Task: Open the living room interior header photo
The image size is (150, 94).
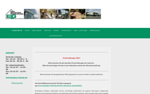Action: (x=47, y=14)
